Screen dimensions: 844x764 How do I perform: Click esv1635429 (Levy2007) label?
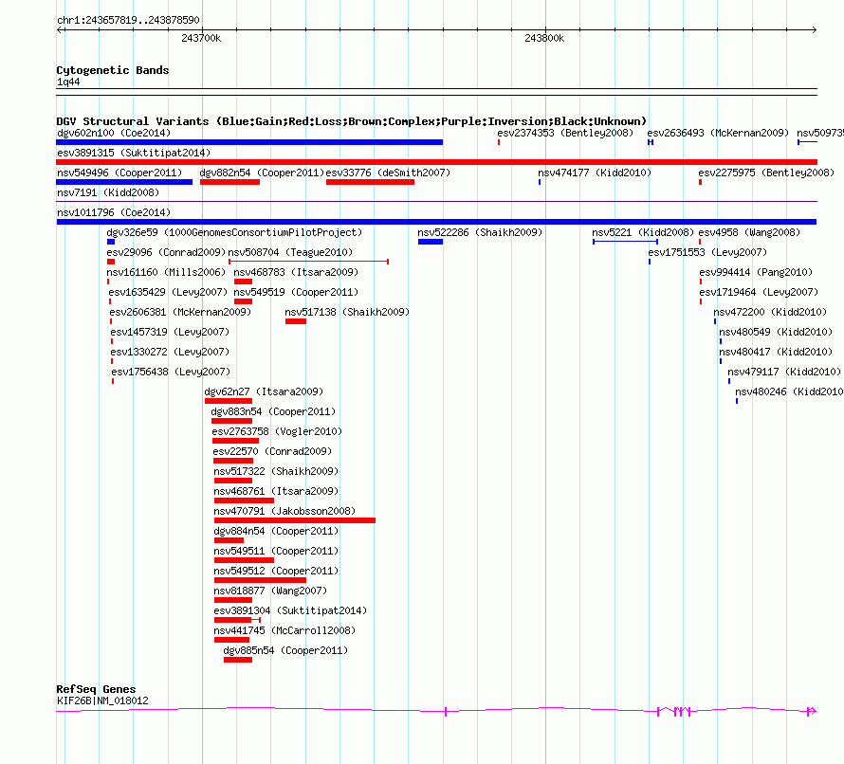click(168, 292)
